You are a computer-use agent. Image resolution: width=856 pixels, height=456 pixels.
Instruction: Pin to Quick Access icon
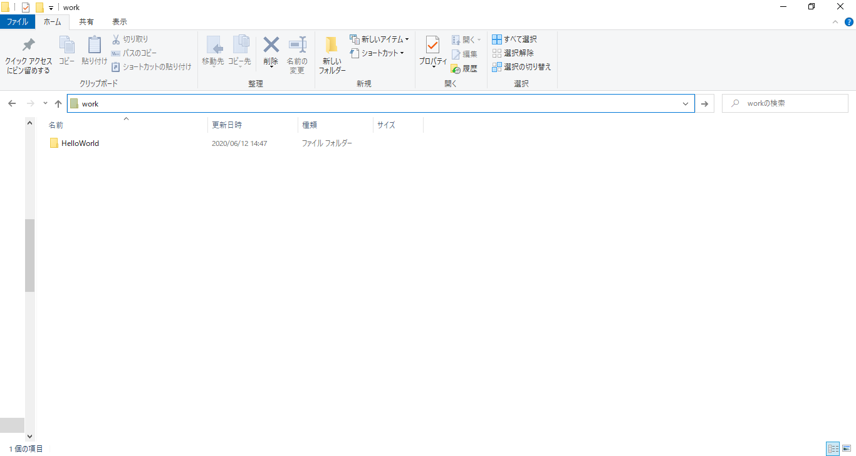(28, 46)
